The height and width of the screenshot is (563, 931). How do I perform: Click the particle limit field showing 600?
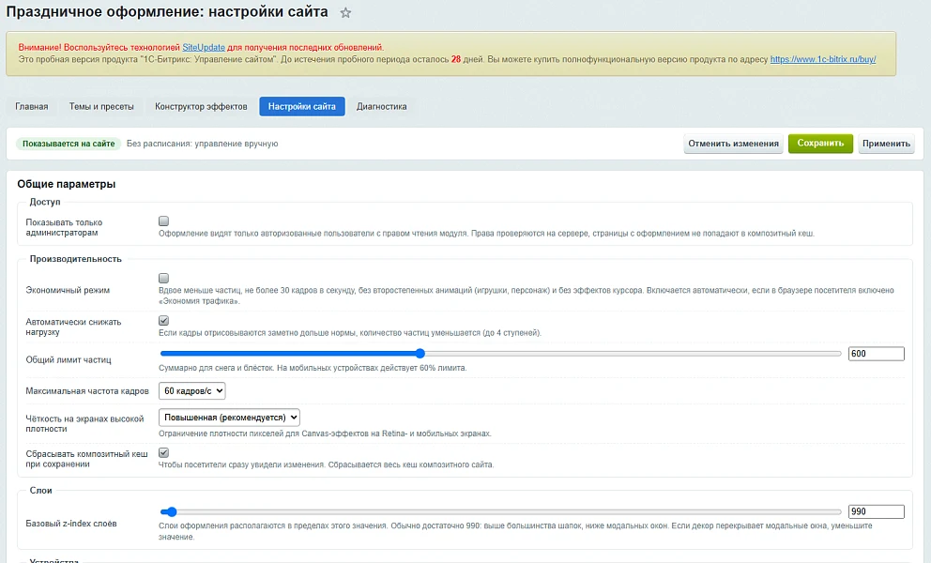coord(876,354)
